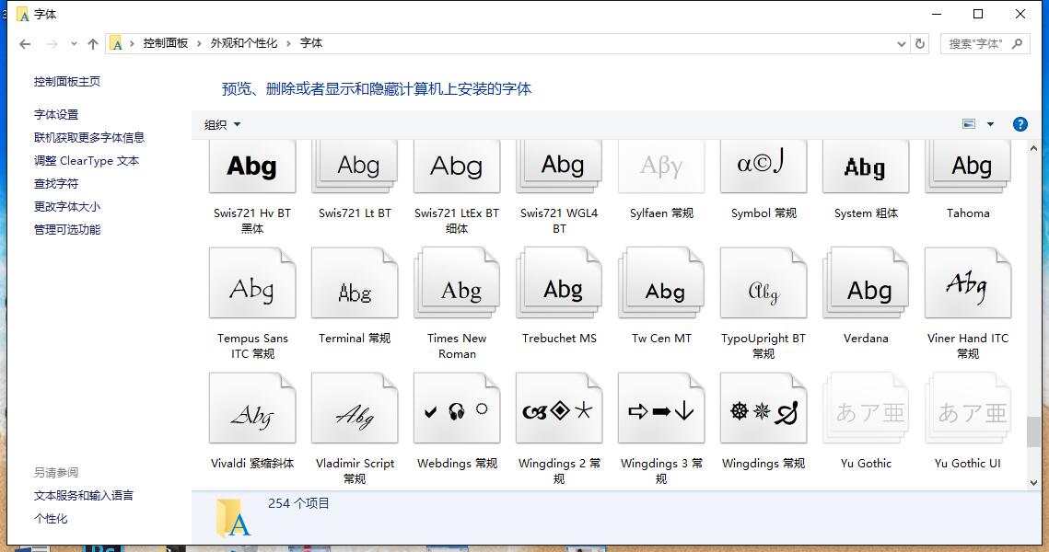Open 字体设置 link
The image size is (1049, 552).
click(56, 115)
